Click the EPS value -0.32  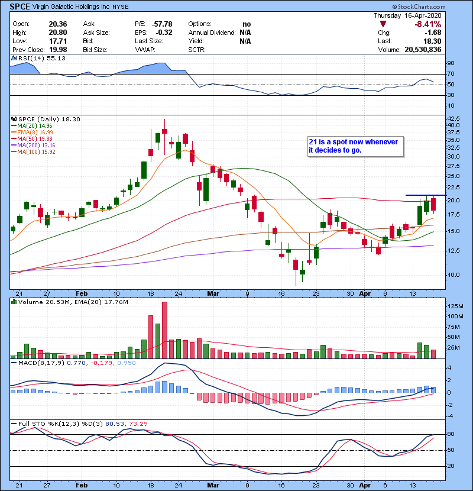click(164, 33)
